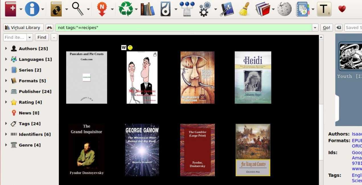Image resolution: width=362 pixels, height=185 pixels.
Task: Click the Convert books icon
Action: [x=56, y=9]
